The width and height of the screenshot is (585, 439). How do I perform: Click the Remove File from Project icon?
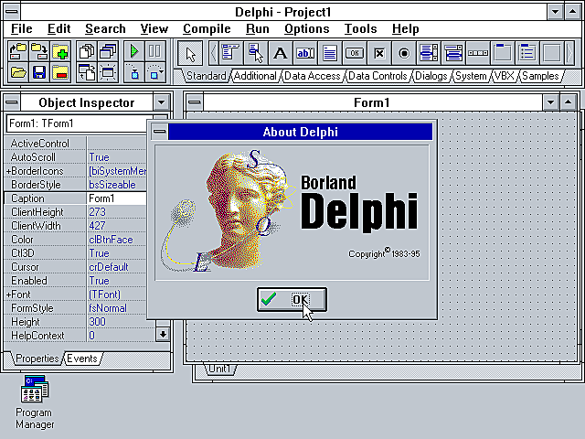tap(60, 72)
